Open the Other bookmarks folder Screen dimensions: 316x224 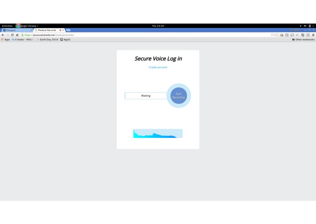point(303,39)
